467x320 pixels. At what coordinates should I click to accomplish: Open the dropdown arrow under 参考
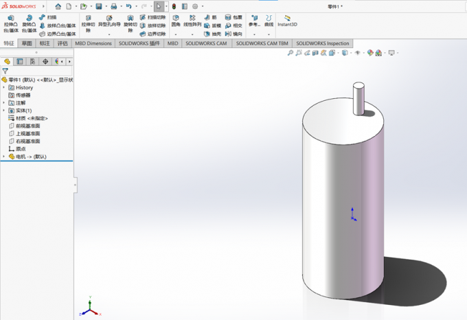pos(254,34)
